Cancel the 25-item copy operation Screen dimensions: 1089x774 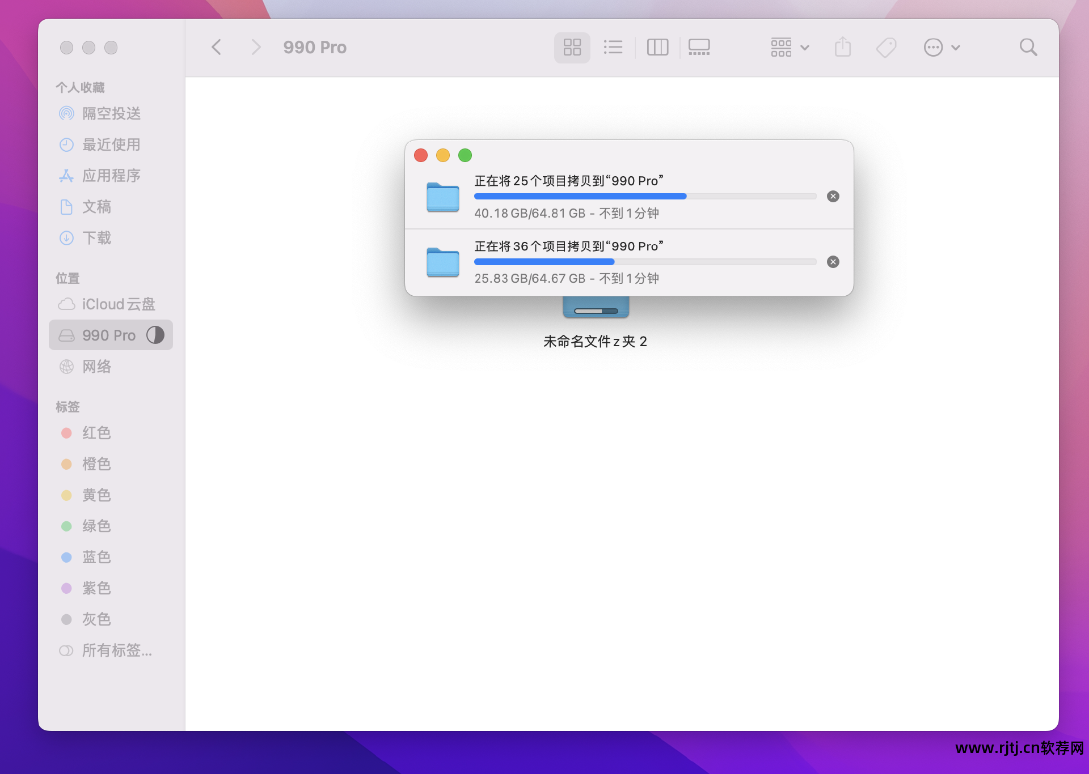833,197
